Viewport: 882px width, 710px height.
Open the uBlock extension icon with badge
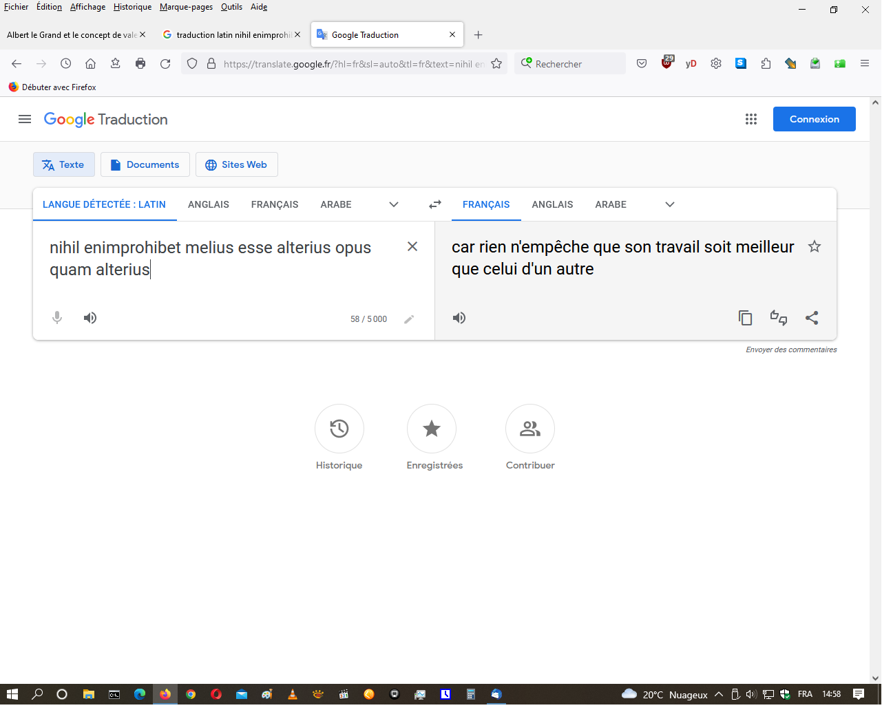pos(666,63)
